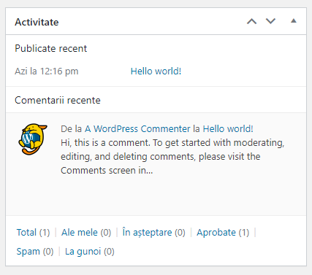Show Aprobate (1) approved comments
Viewport: 312px width, 275px height.
[223, 233]
